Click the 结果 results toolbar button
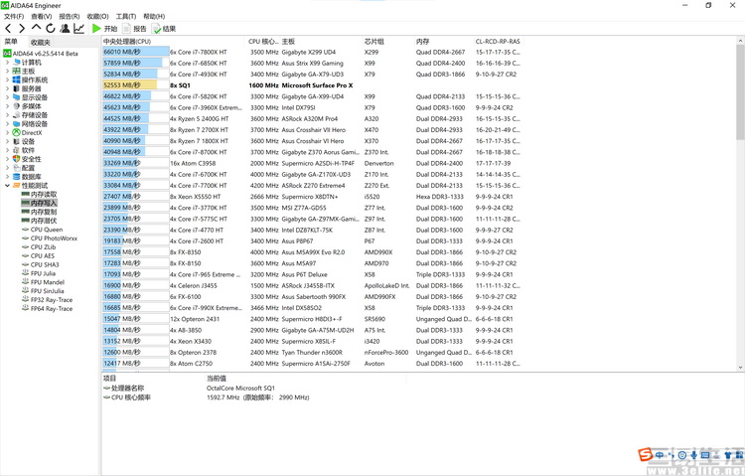Viewport: 745px width, 476px height. pyautogui.click(x=164, y=29)
